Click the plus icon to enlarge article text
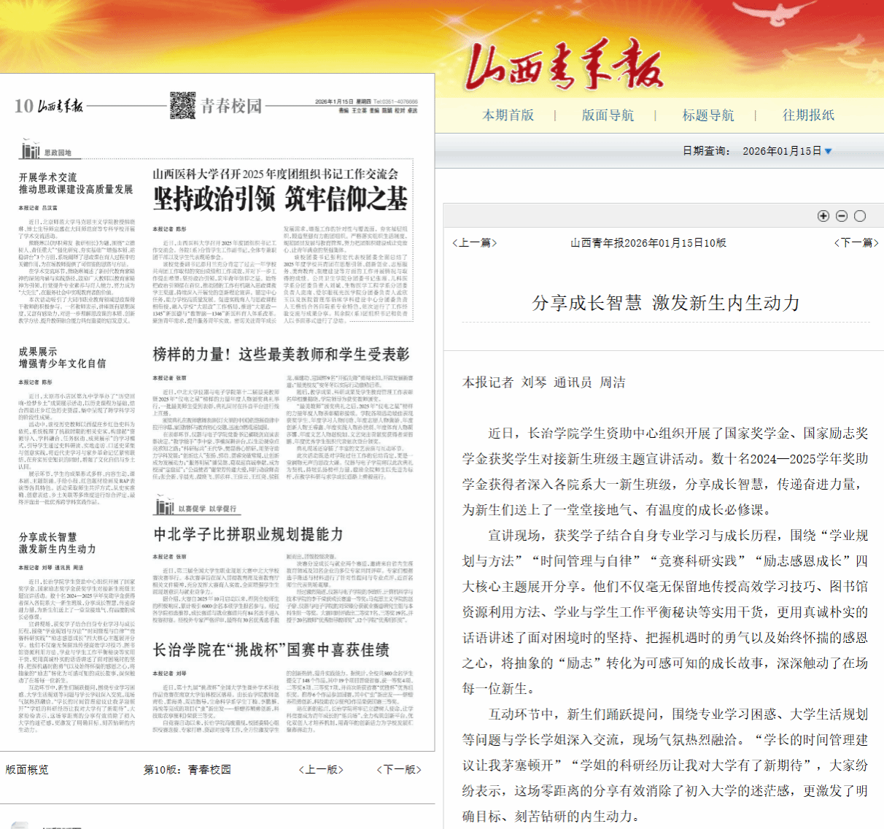Image resolution: width=884 pixels, height=829 pixels. click(823, 216)
